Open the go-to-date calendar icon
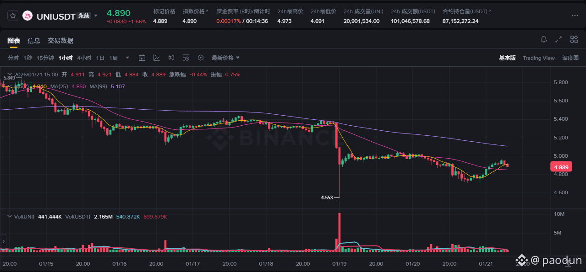 coord(142,58)
